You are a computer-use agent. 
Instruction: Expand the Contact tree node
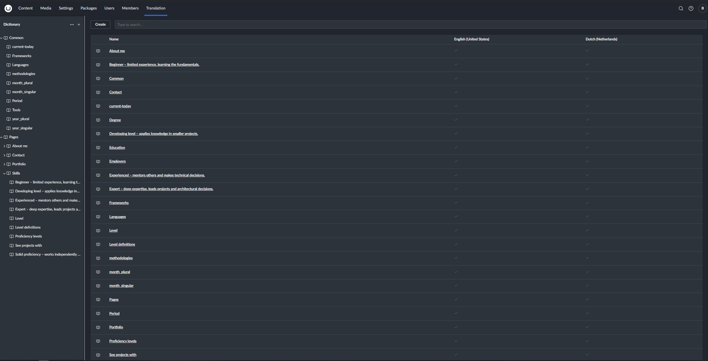[4, 155]
